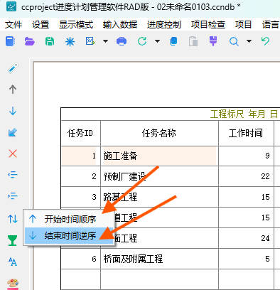Click work time cell showing 24
Screen dimensions: 280x290
click(246, 238)
